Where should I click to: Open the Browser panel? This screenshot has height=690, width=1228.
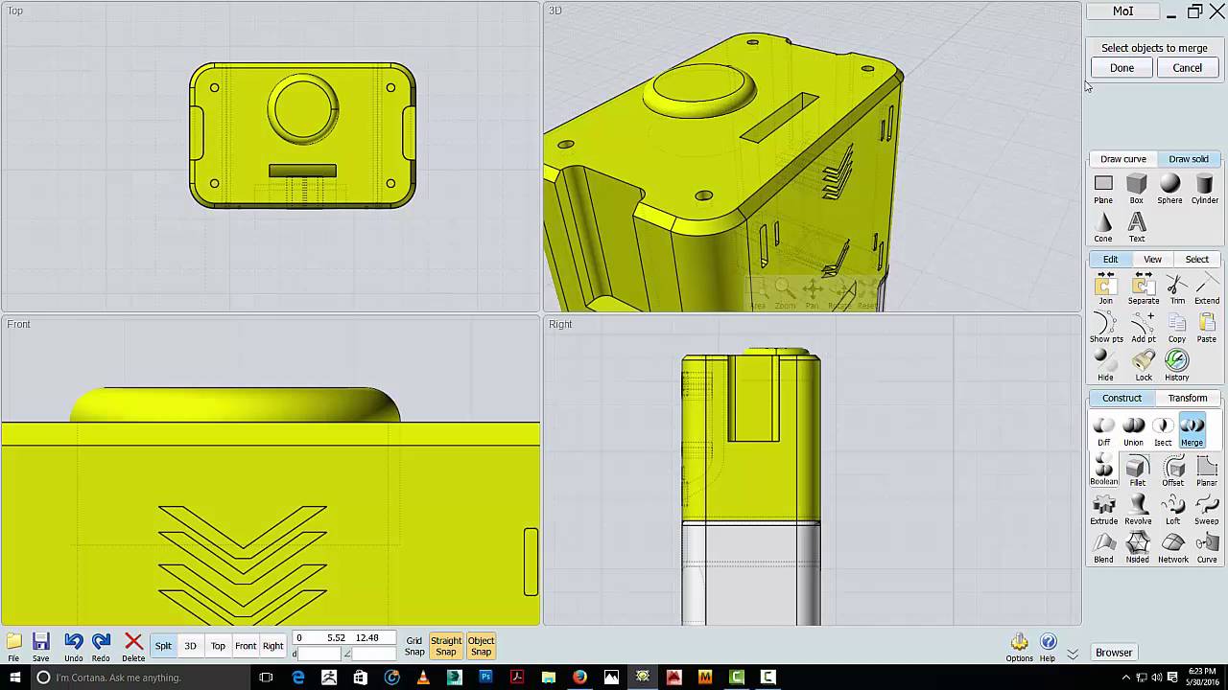1114,653
